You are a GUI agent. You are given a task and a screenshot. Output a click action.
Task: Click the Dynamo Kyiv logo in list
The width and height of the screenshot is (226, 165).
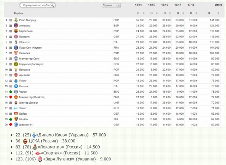(34, 135)
